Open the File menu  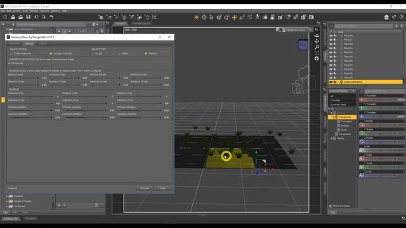pyautogui.click(x=3, y=11)
